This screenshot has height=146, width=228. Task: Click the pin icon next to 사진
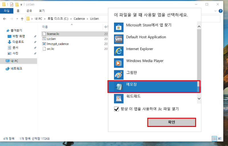tap(35, 54)
